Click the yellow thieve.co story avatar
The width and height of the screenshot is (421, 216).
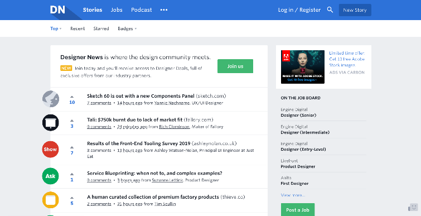pyautogui.click(x=51, y=200)
